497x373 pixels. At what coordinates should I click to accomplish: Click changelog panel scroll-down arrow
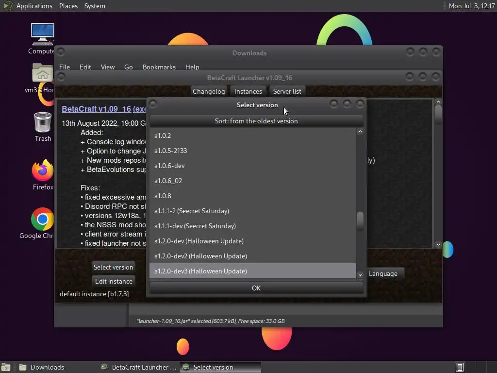[438, 244]
